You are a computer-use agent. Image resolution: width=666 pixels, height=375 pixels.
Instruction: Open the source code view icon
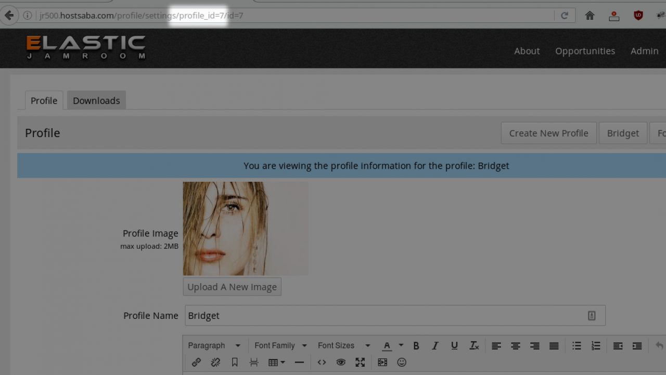pos(322,363)
